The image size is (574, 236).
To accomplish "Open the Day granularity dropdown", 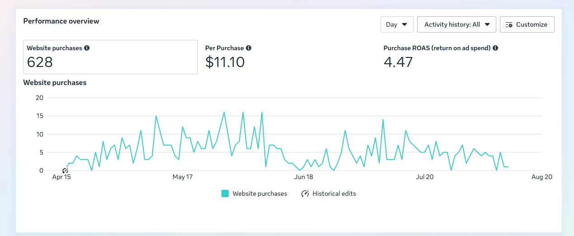I will 397,24.
